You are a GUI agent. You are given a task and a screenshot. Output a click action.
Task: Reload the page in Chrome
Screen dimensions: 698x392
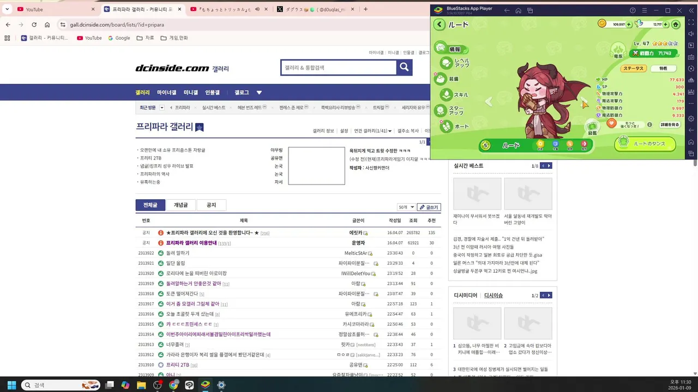tap(34, 24)
